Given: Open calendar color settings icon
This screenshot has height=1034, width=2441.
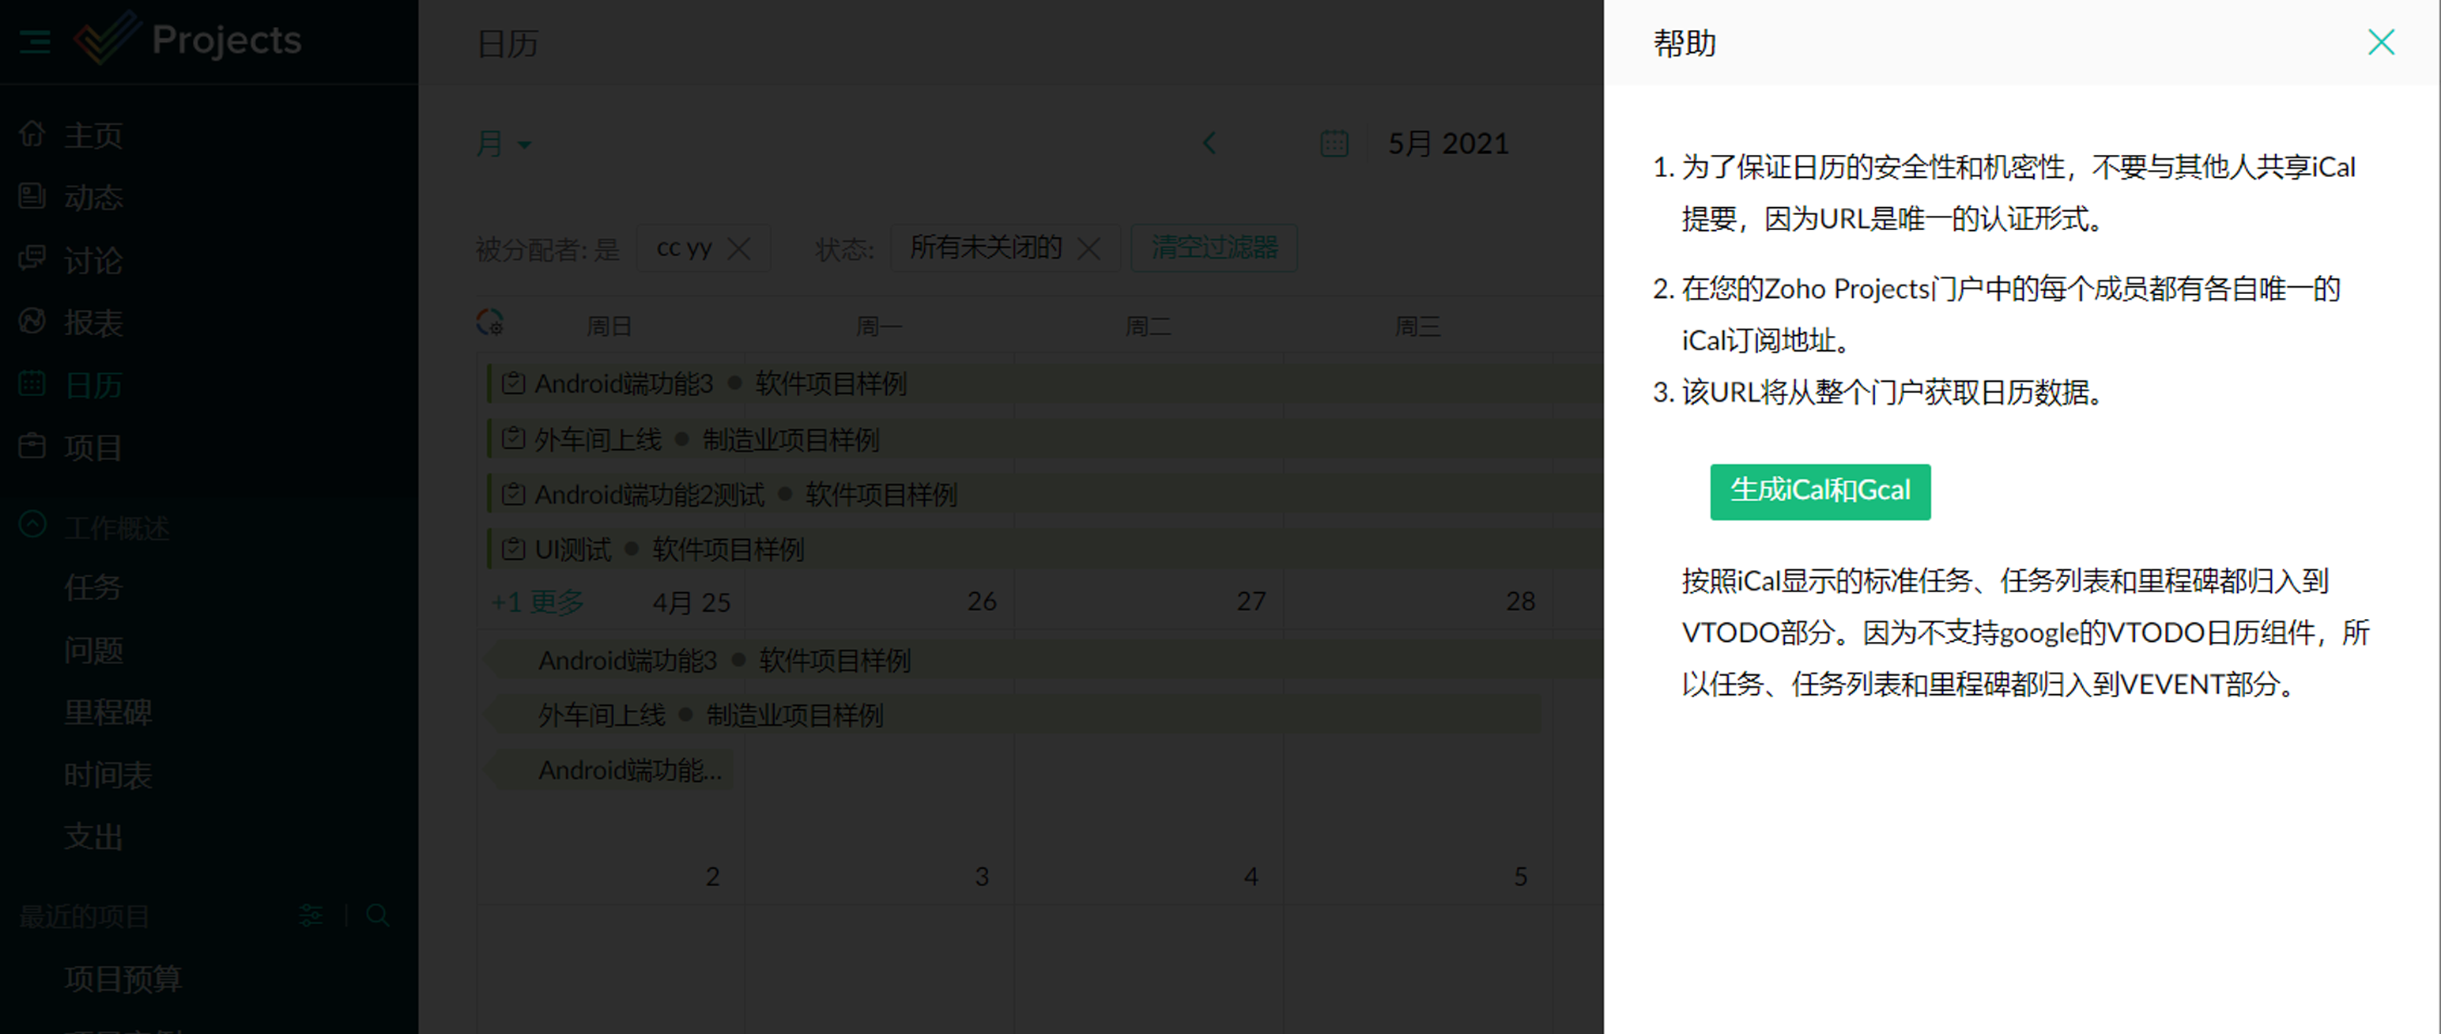Looking at the screenshot, I should pyautogui.click(x=490, y=323).
